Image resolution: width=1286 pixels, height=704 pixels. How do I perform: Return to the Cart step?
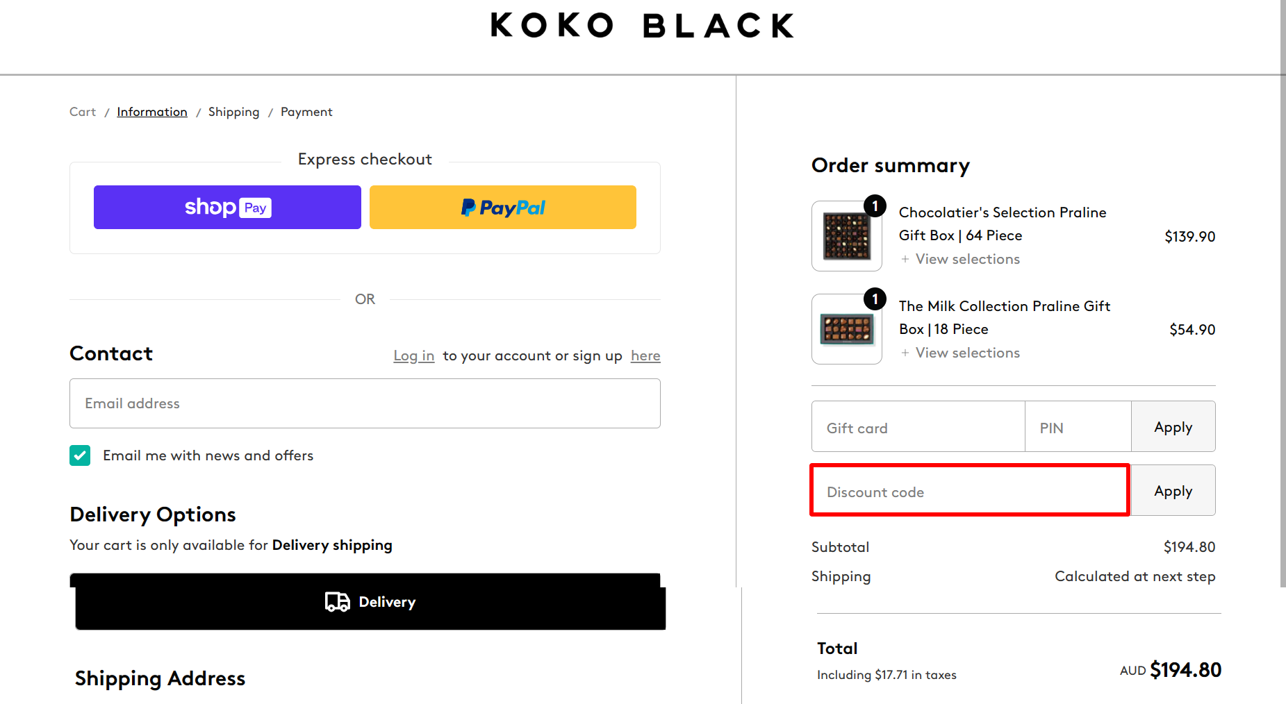[82, 112]
